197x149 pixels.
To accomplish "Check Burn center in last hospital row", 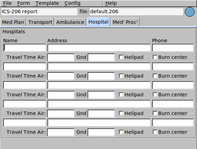I will (155, 132).
